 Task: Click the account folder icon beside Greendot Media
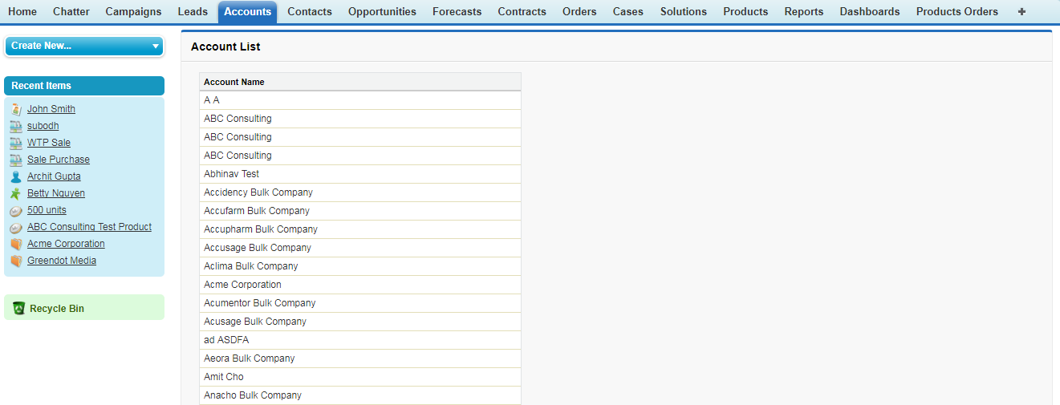tap(16, 261)
